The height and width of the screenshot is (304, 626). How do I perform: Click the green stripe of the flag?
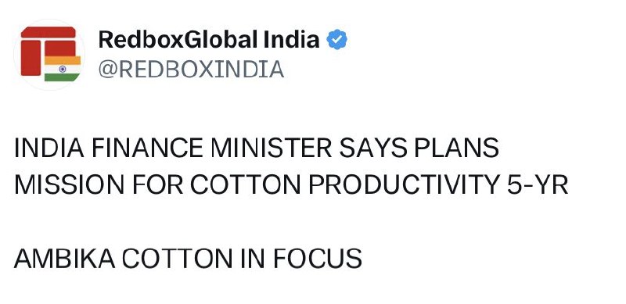click(x=63, y=77)
